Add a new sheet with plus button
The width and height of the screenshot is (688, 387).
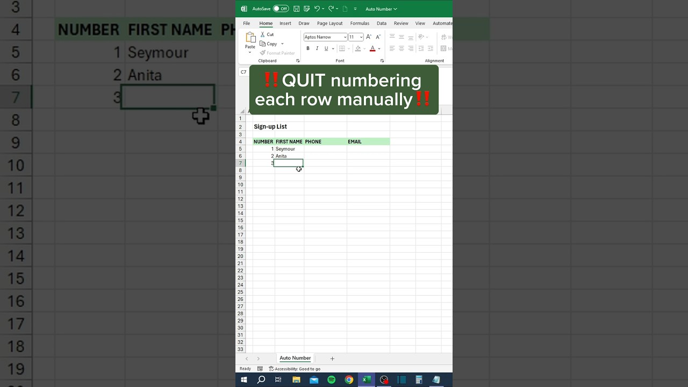332,359
